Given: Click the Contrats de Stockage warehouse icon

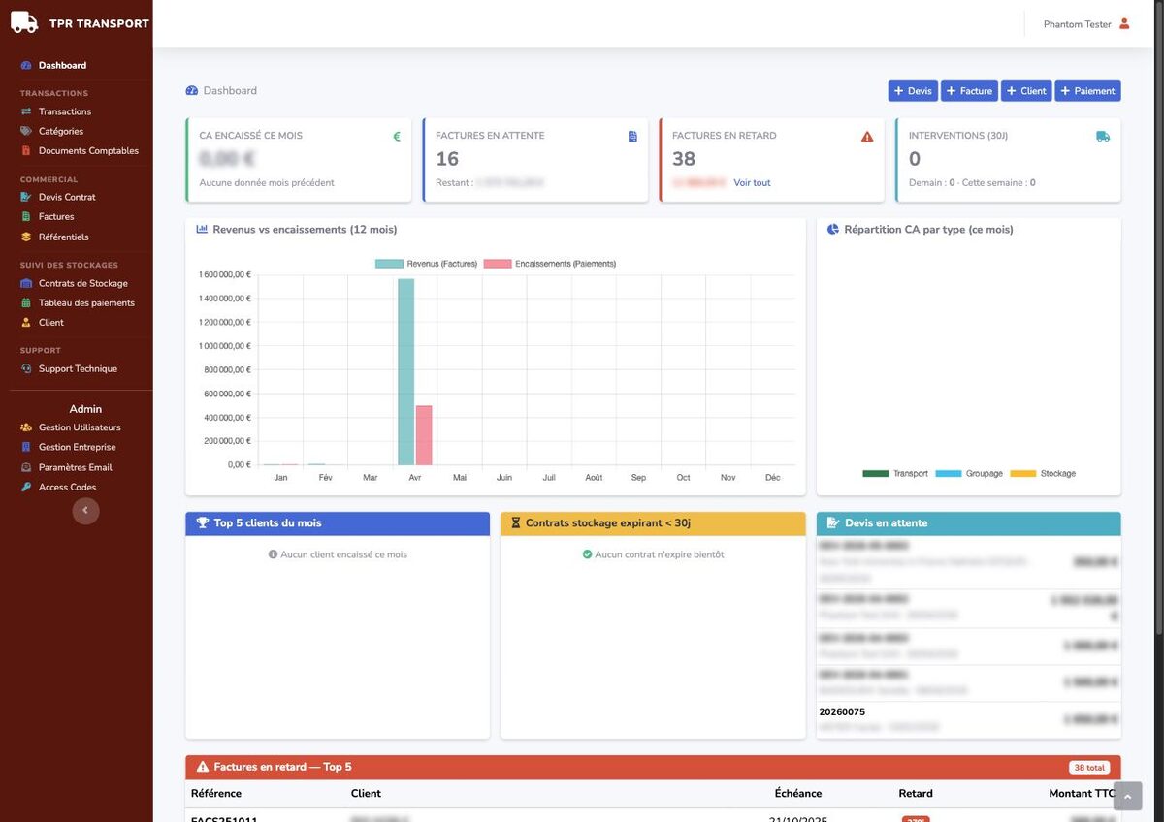Looking at the screenshot, I should pyautogui.click(x=26, y=283).
